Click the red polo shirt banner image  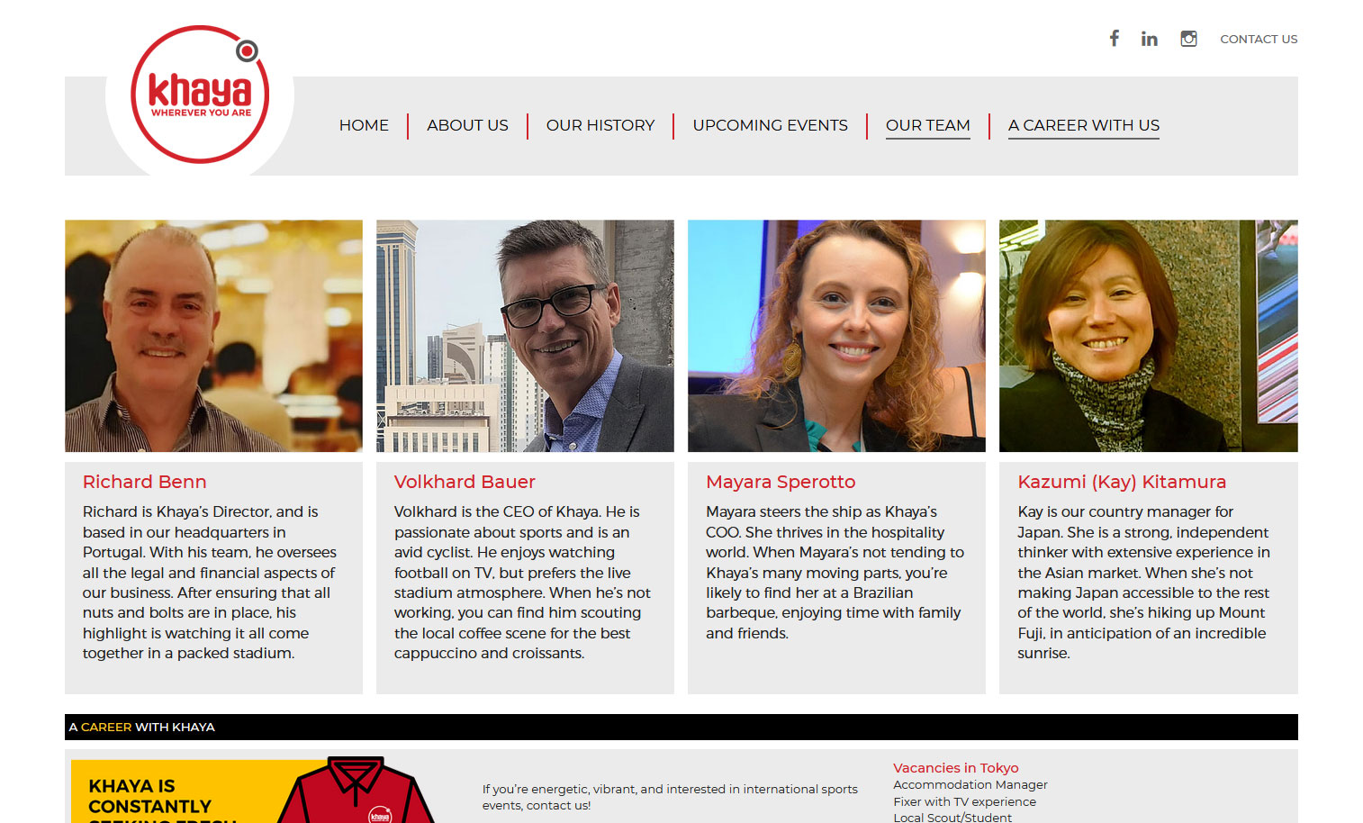pos(254,791)
